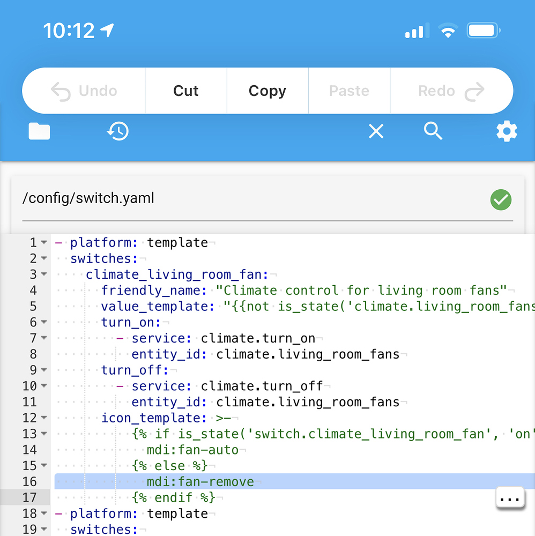Screen dimensions: 535x536
Task: Click 'climate.turn_off' service value
Action: click(262, 386)
